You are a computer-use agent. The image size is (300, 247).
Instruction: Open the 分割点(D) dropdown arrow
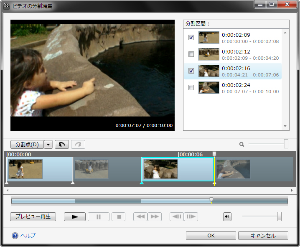tap(48, 145)
